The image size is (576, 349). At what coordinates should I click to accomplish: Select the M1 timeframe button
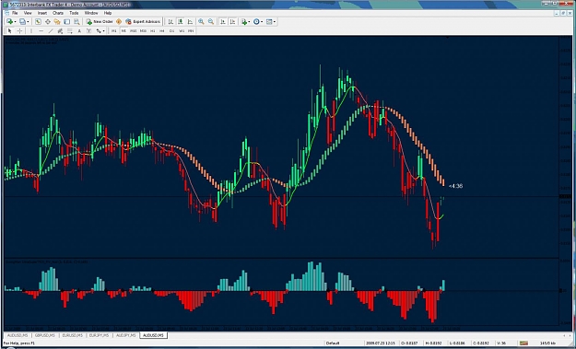coord(114,30)
